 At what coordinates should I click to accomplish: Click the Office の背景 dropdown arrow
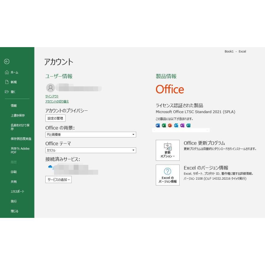(133, 135)
